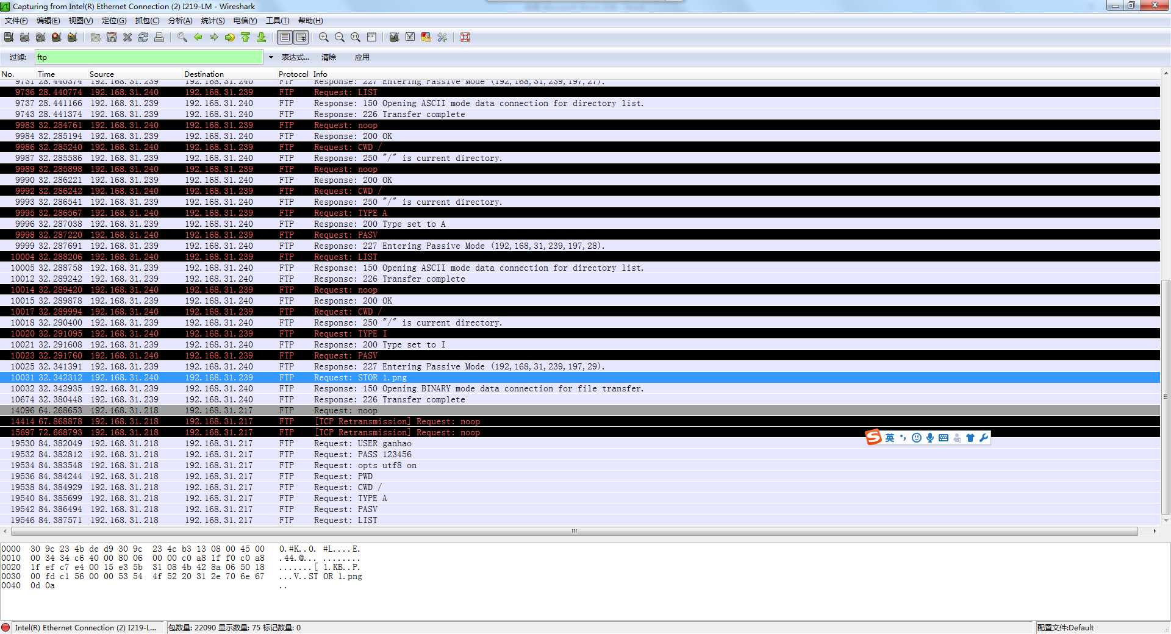Screen dimensions: 1171x634
Task: Open help lifebuoy icon
Action: (x=465, y=37)
